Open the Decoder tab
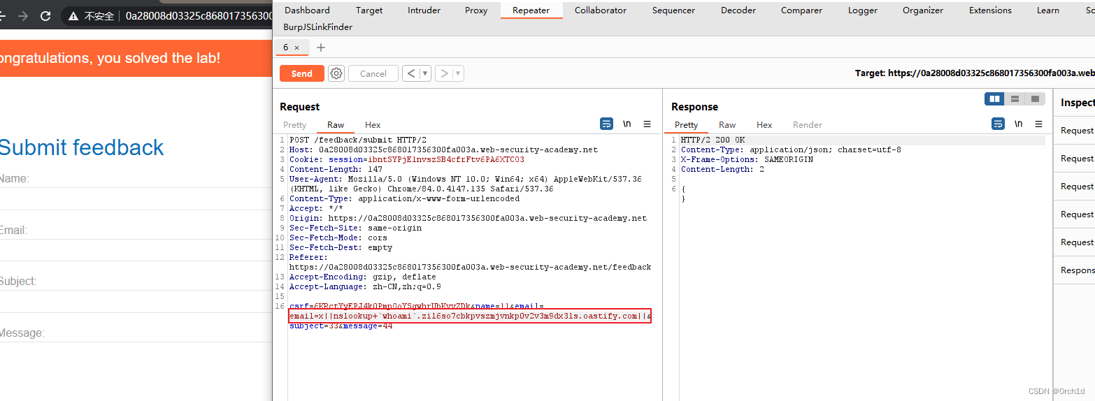 click(738, 10)
